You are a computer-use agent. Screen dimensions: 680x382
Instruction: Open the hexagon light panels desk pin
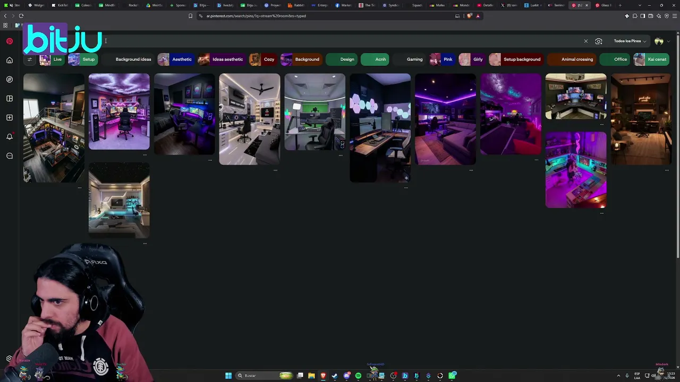[x=380, y=128]
